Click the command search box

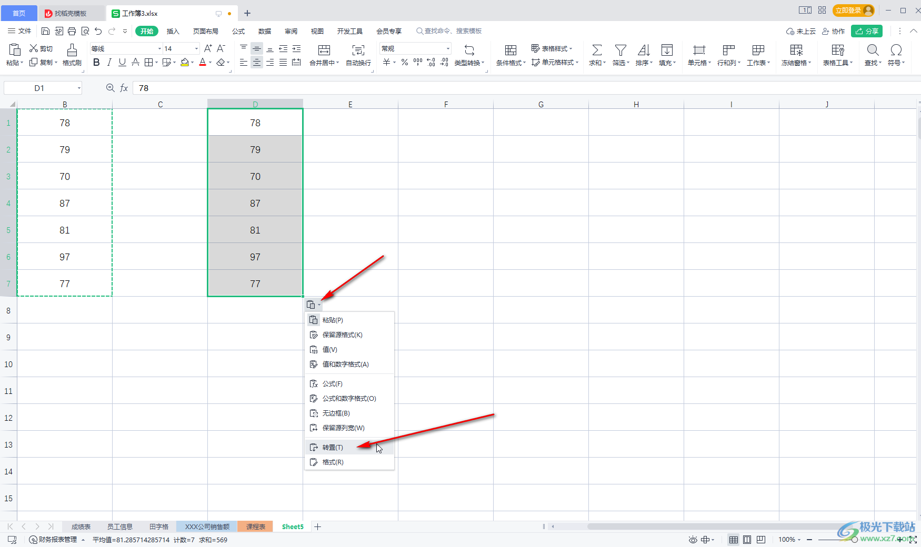(449, 31)
